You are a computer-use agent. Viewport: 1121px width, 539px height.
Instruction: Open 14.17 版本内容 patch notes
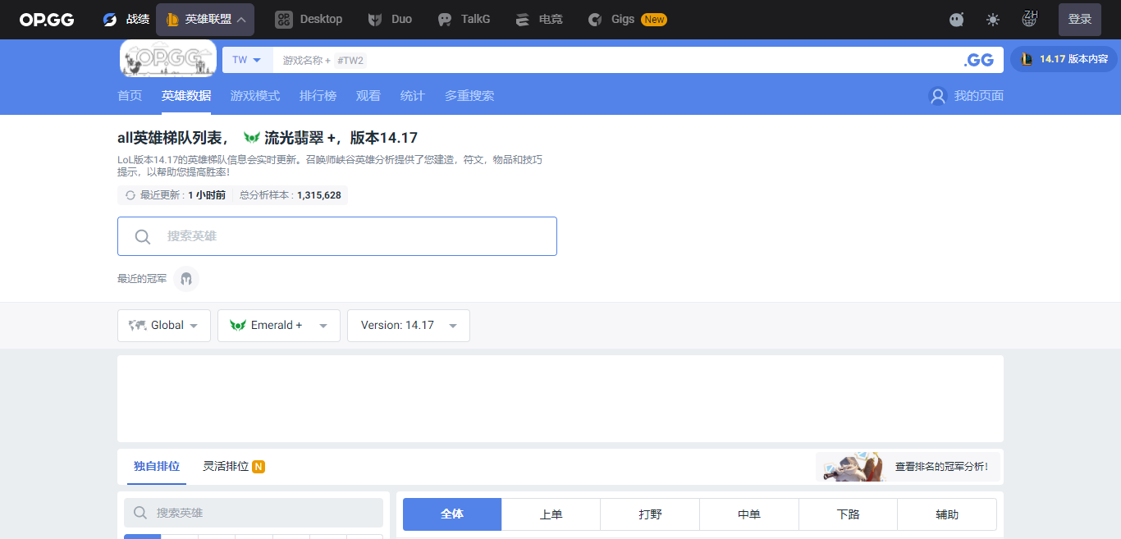pos(1064,59)
